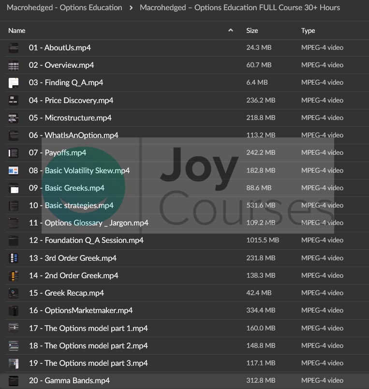Select the file name 18 - The Options model part 2.mp4
The height and width of the screenshot is (389, 369).
(x=89, y=345)
